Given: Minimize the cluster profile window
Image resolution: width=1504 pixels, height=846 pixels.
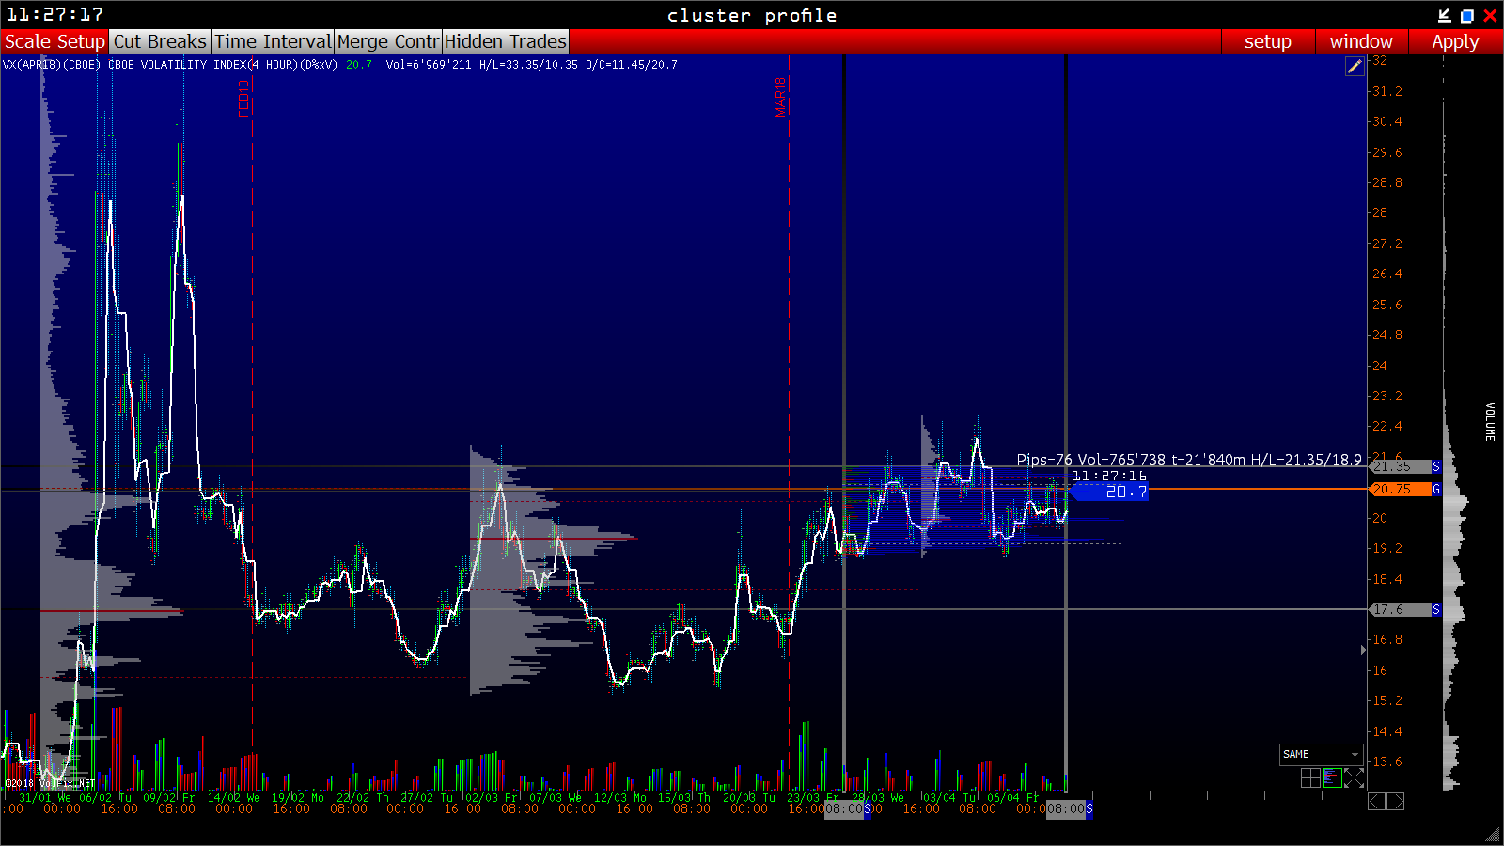Looking at the screenshot, I should point(1445,15).
